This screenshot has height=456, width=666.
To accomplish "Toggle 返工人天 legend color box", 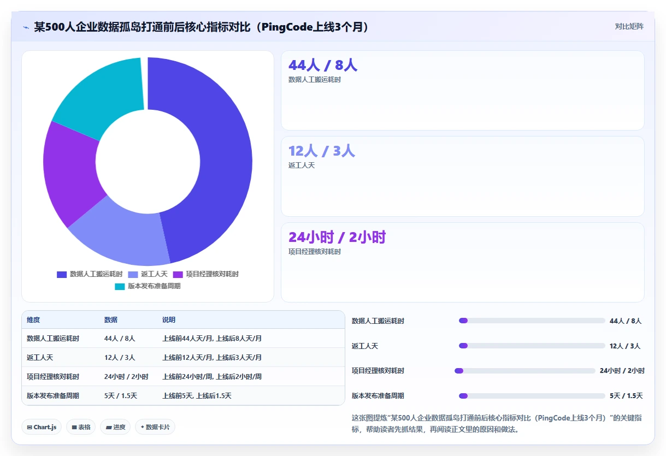I will 133,274.
